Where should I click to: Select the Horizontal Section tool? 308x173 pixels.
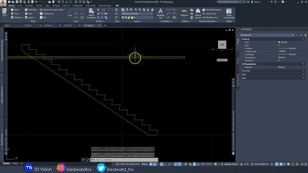[212, 10]
